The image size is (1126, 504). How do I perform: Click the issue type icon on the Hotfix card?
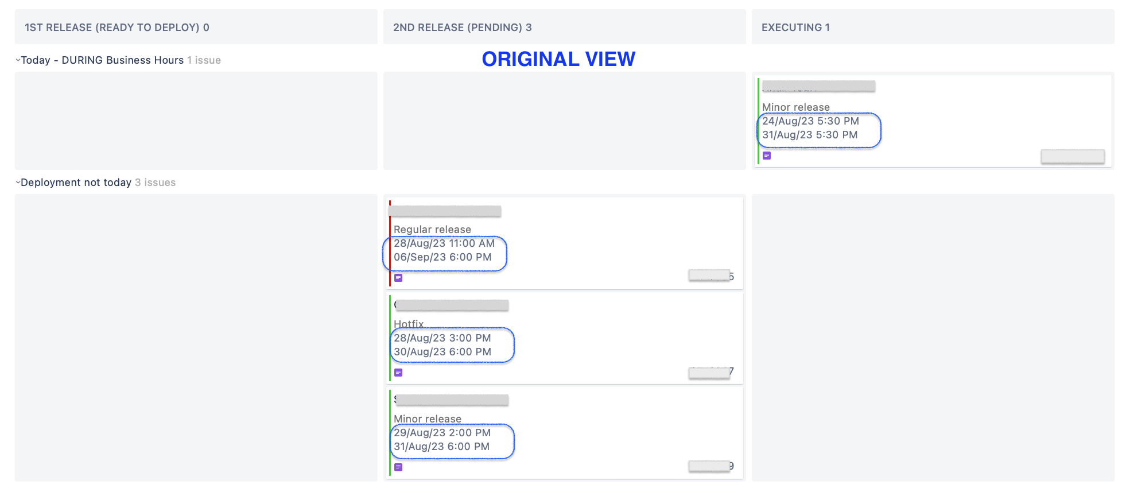click(399, 372)
